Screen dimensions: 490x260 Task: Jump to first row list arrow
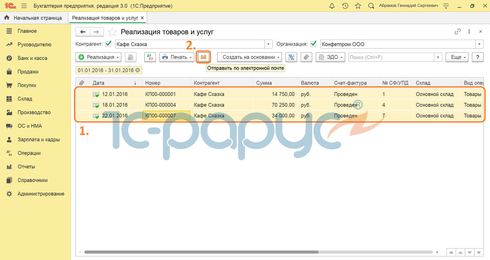click(x=451, y=253)
